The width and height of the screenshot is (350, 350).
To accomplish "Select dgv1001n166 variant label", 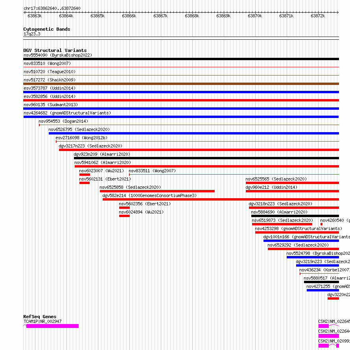I will [x=306, y=237].
